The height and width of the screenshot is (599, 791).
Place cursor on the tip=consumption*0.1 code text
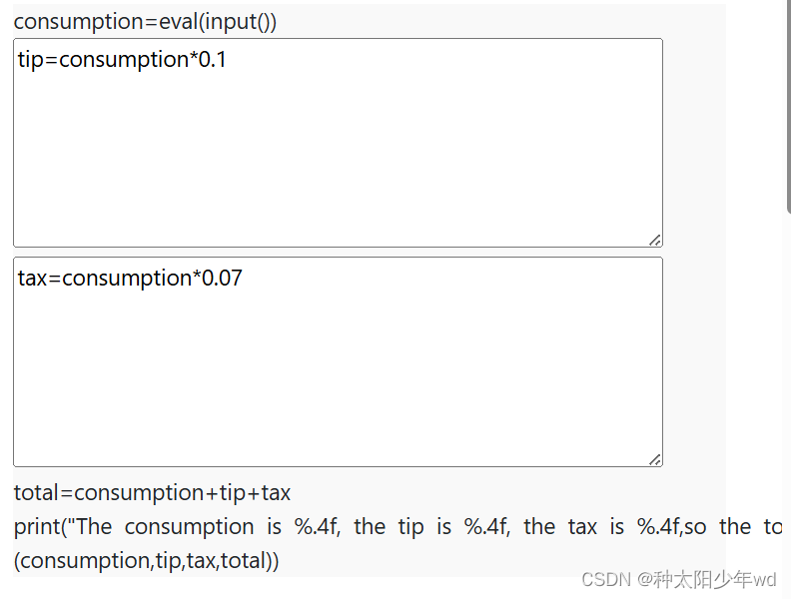click(x=122, y=60)
